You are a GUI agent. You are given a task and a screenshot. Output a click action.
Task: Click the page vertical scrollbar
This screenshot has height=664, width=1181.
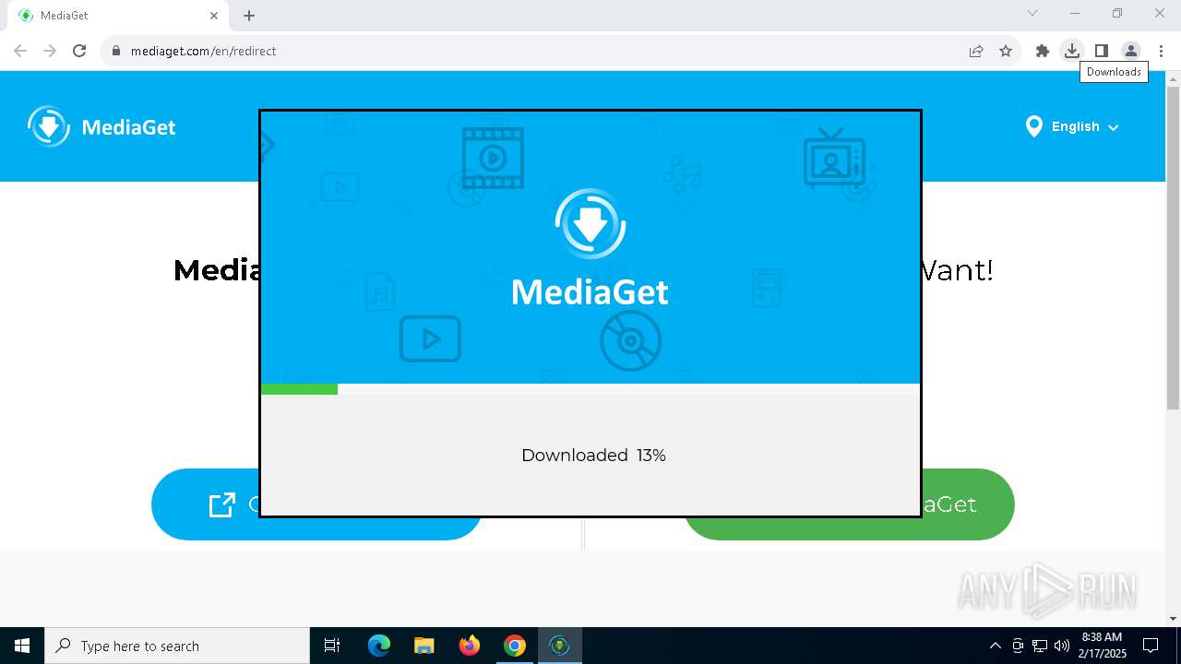pyautogui.click(x=1173, y=249)
